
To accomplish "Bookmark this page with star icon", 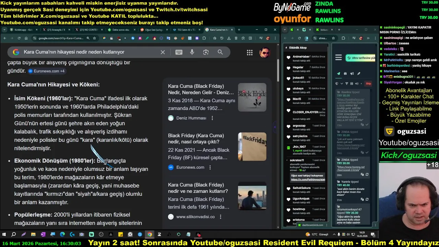I will pos(94,38).
